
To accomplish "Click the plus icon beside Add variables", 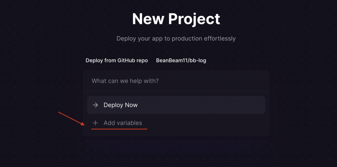I will [95, 123].
